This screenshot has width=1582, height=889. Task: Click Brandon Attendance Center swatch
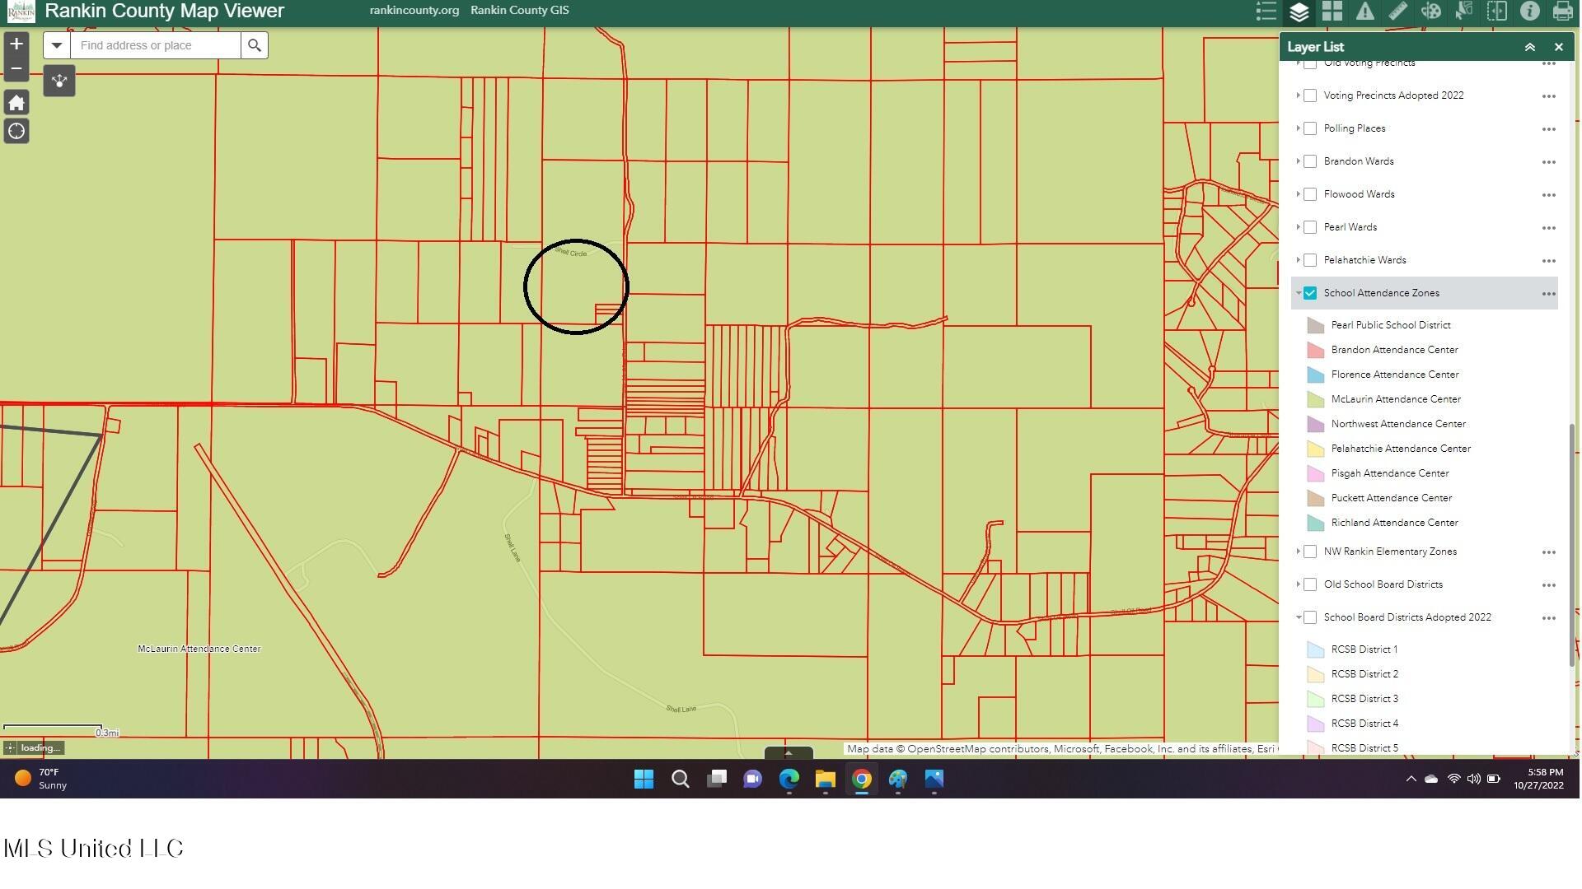point(1316,351)
